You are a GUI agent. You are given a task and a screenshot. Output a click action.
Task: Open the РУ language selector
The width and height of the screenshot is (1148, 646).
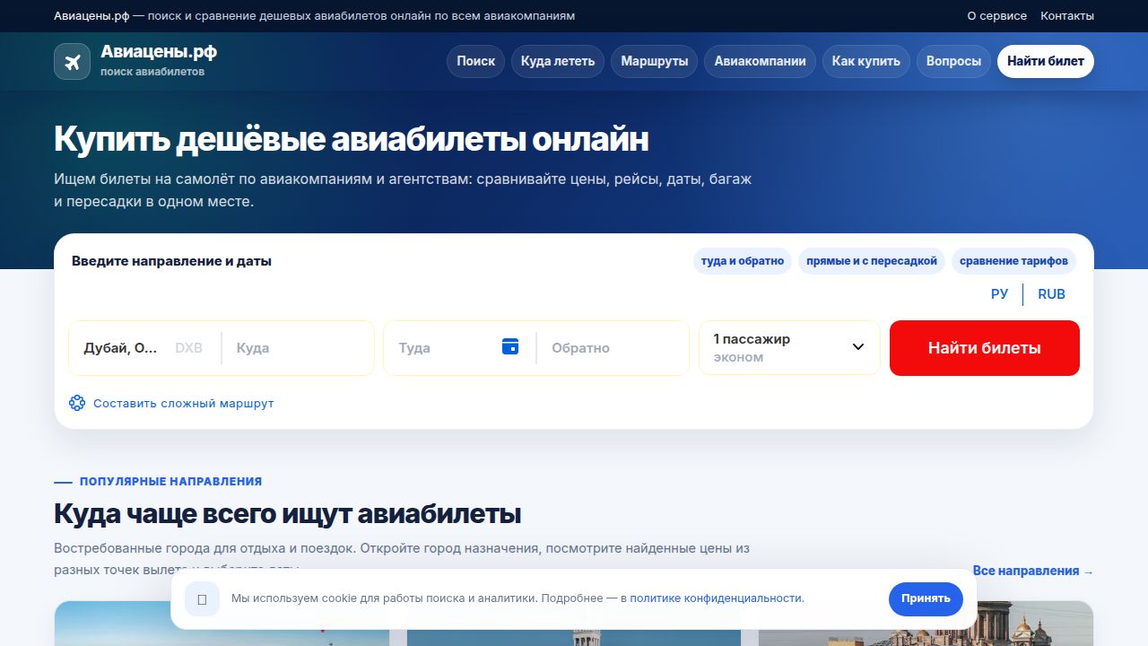pos(1000,294)
